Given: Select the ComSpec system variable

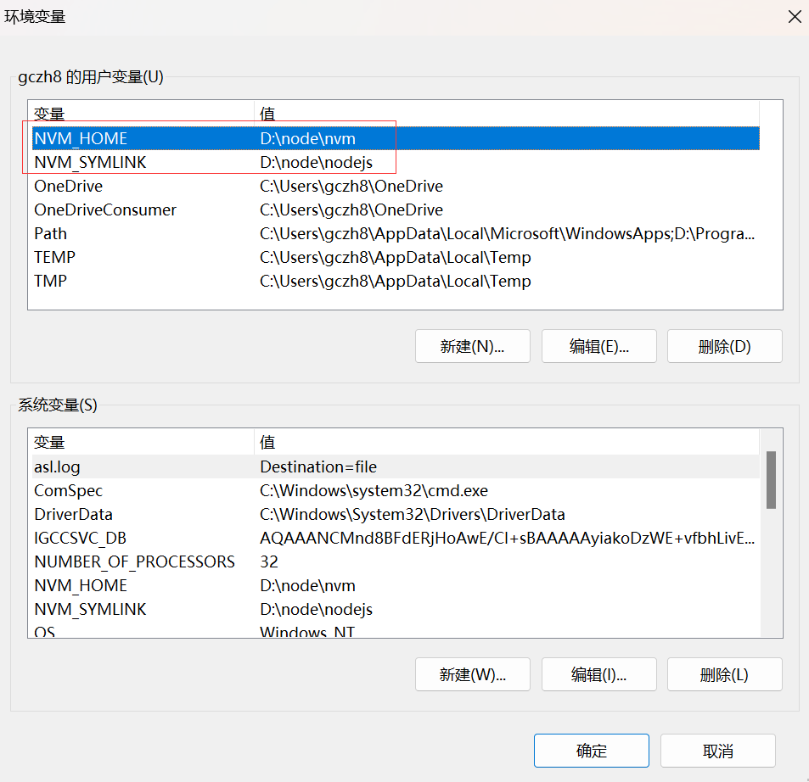Looking at the screenshot, I should pyautogui.click(x=396, y=490).
